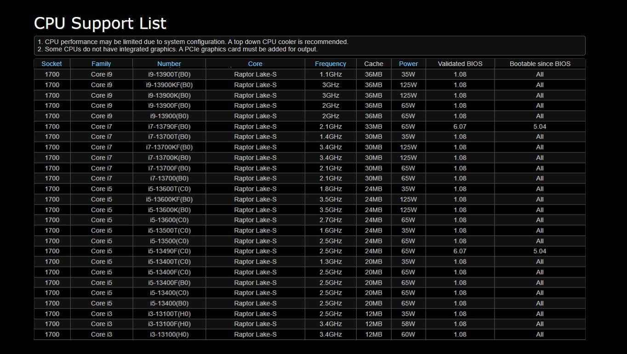Click the Bootable since BIOS header
This screenshot has width=627, height=354.
(x=540, y=64)
